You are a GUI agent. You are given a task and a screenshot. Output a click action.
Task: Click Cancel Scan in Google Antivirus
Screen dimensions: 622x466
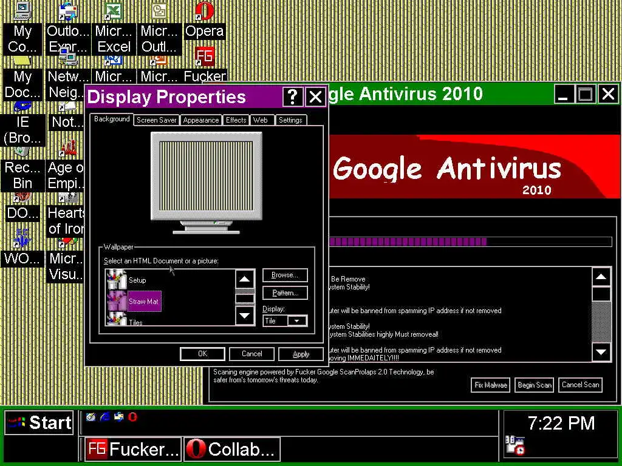pyautogui.click(x=580, y=385)
